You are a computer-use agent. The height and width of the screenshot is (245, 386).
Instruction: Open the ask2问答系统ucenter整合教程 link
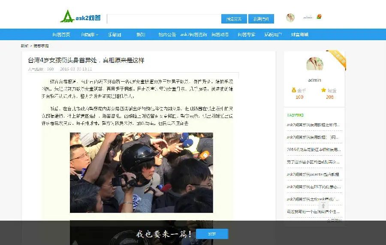click(x=313, y=174)
